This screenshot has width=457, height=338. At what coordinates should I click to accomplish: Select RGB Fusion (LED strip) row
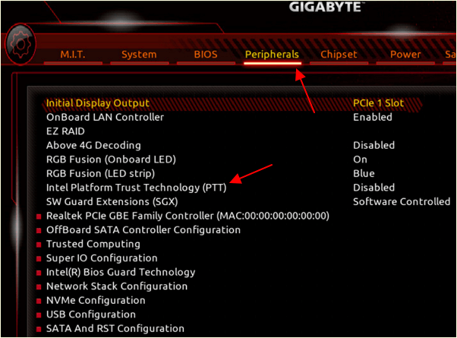click(100, 173)
